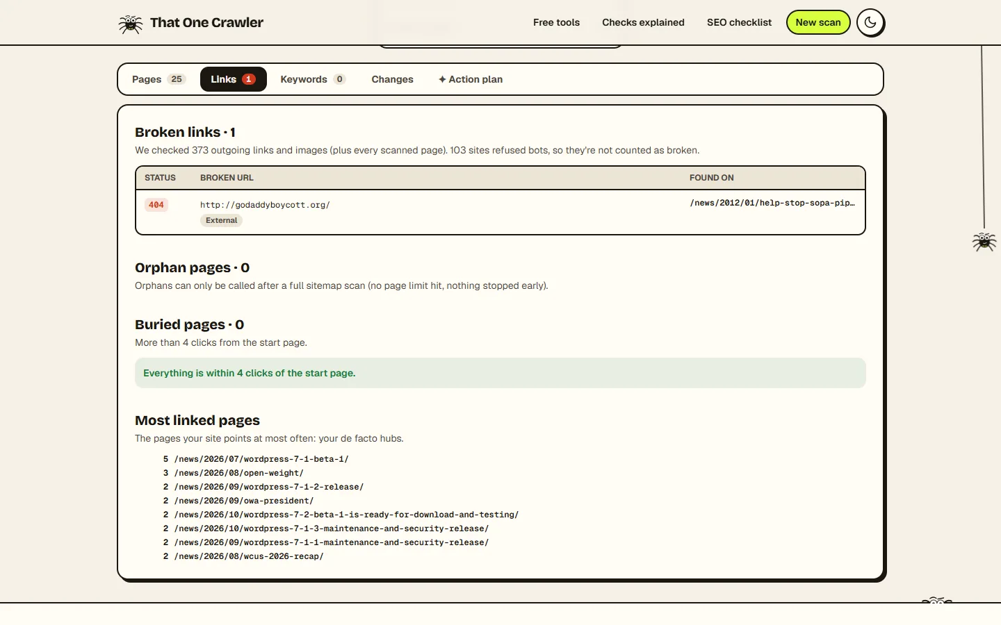Open the found-on page help-stop-sopa-pip link
This screenshot has height=625, width=1001.
[772, 203]
